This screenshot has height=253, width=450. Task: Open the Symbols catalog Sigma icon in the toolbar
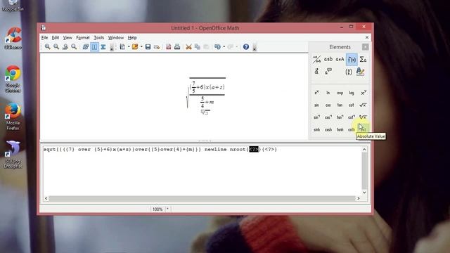tap(103, 47)
